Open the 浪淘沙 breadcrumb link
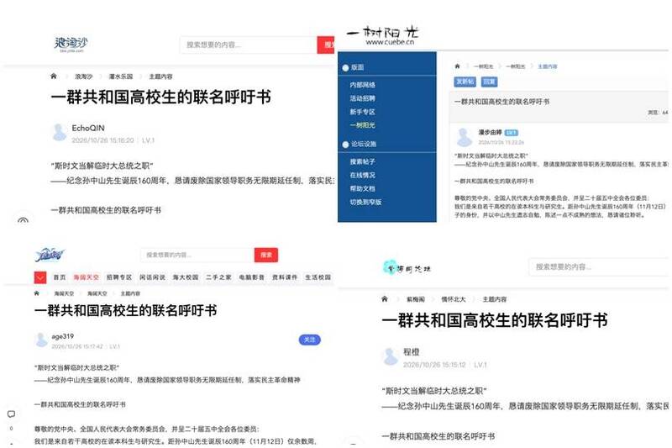The width and height of the screenshot is (672, 448). tap(83, 76)
